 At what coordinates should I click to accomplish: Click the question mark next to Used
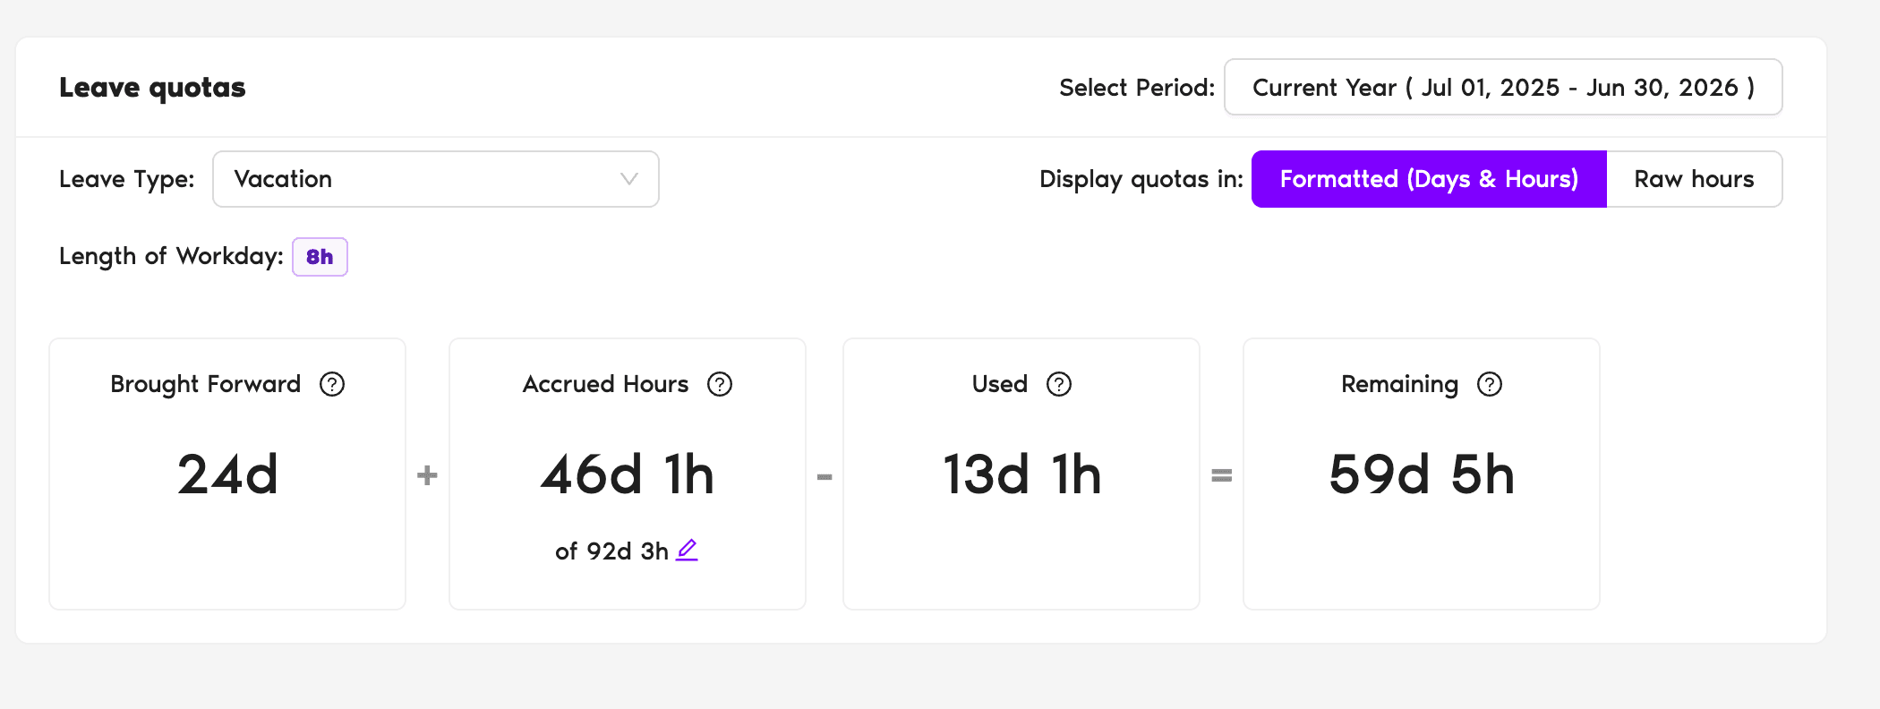1059,384
